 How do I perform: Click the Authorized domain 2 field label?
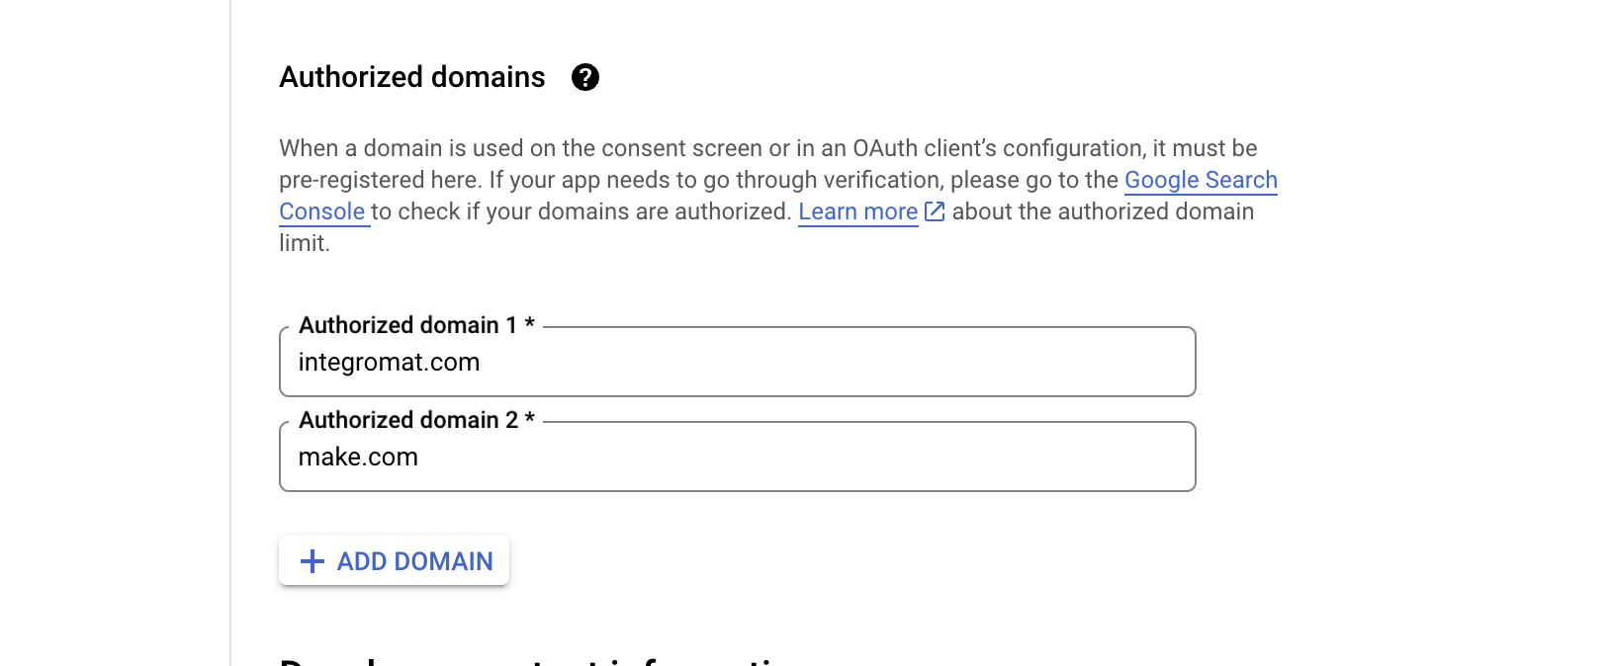click(407, 420)
